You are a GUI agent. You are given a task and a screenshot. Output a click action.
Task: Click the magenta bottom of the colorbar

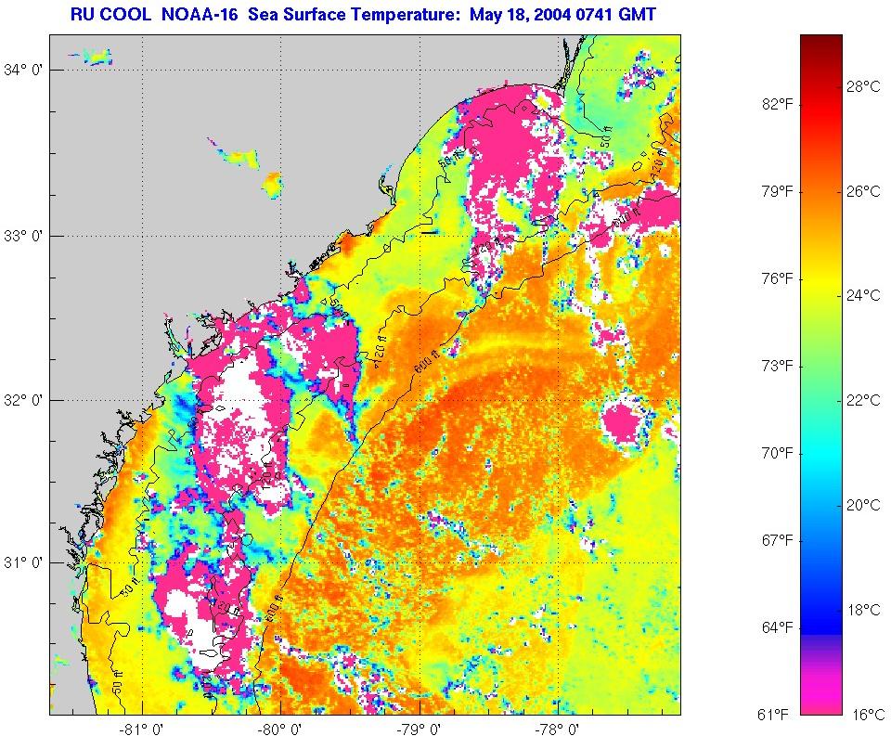tap(821, 696)
